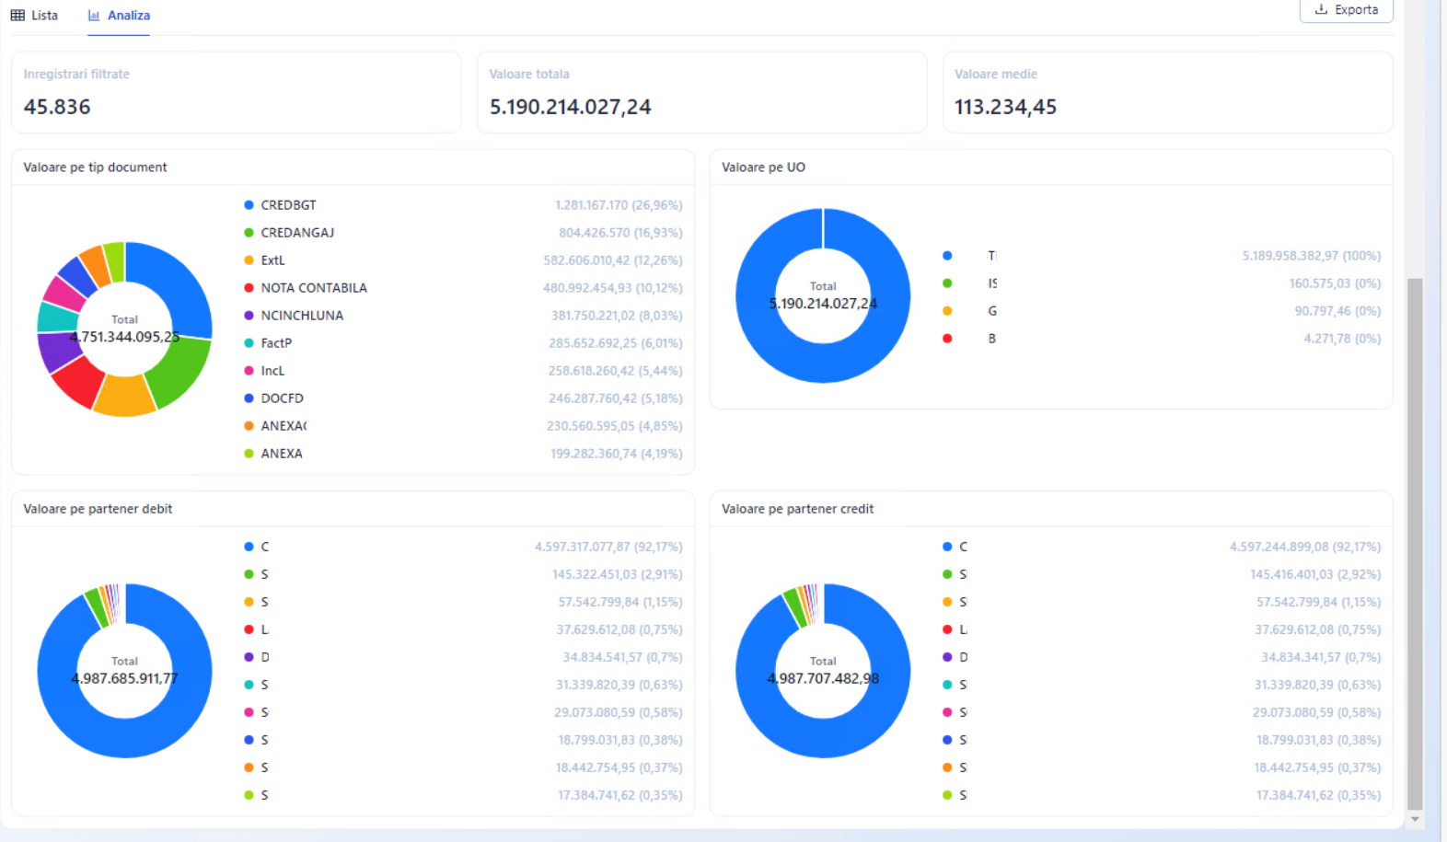Click the large blue slice in partener debit donut
This screenshot has height=842, width=1447.
[124, 736]
